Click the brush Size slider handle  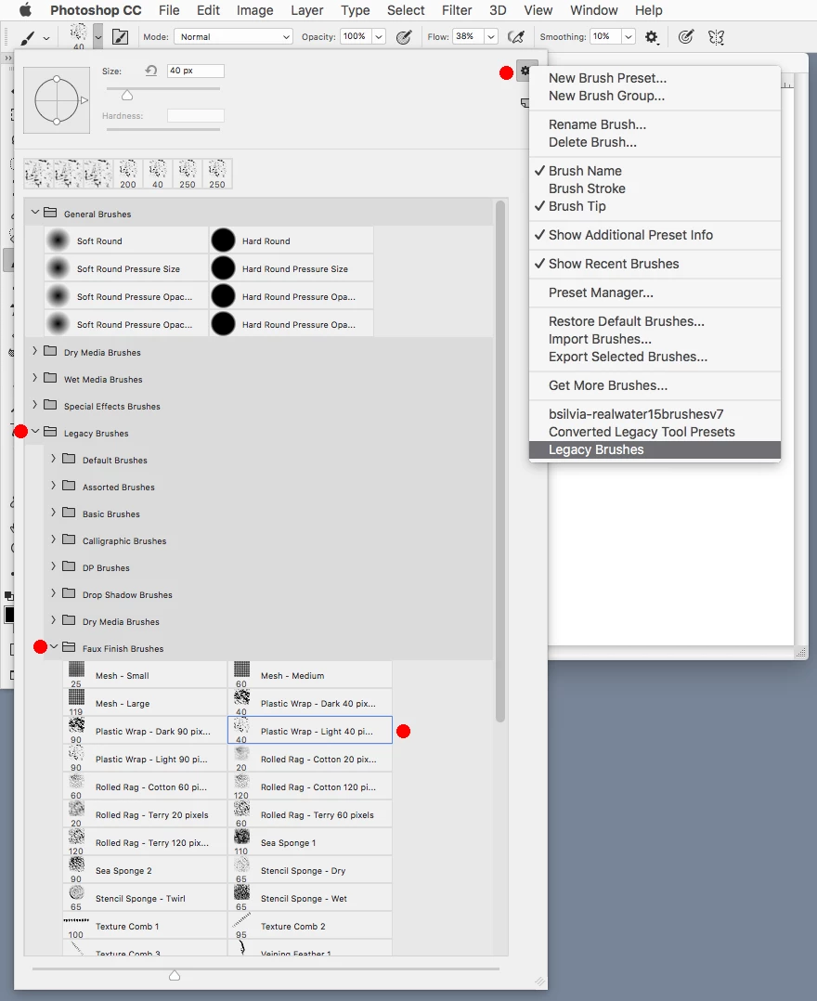click(127, 95)
